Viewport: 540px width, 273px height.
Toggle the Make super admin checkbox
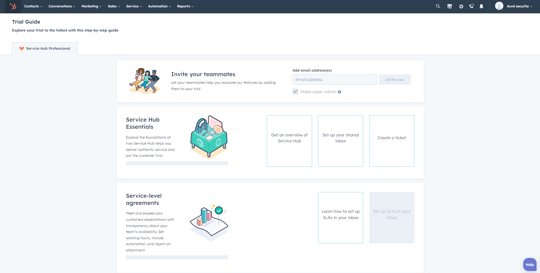click(295, 91)
